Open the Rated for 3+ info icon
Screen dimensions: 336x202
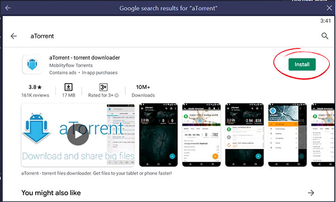[116, 95]
